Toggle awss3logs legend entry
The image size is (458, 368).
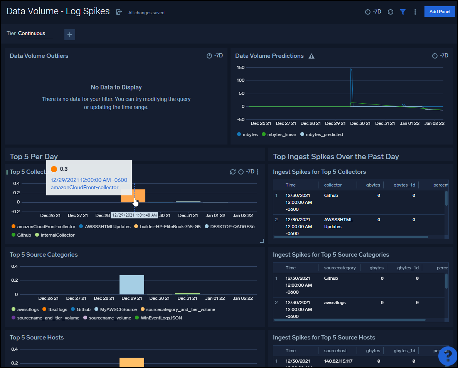[x=25, y=309]
